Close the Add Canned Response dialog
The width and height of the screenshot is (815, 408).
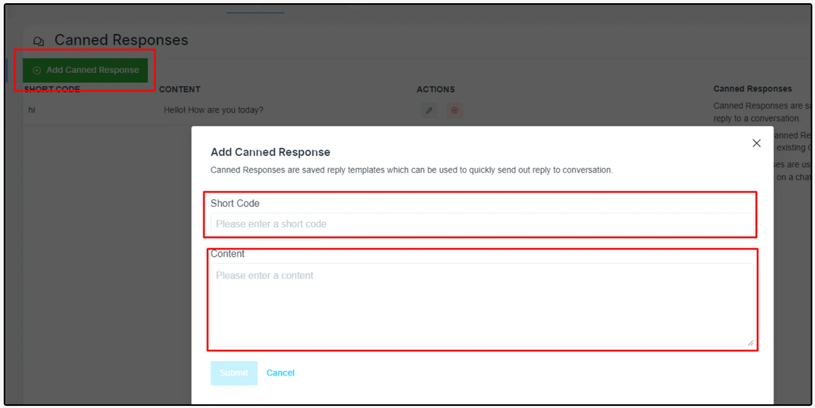point(756,143)
